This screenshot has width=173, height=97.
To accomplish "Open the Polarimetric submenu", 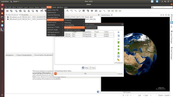I will click(x=55, y=22).
